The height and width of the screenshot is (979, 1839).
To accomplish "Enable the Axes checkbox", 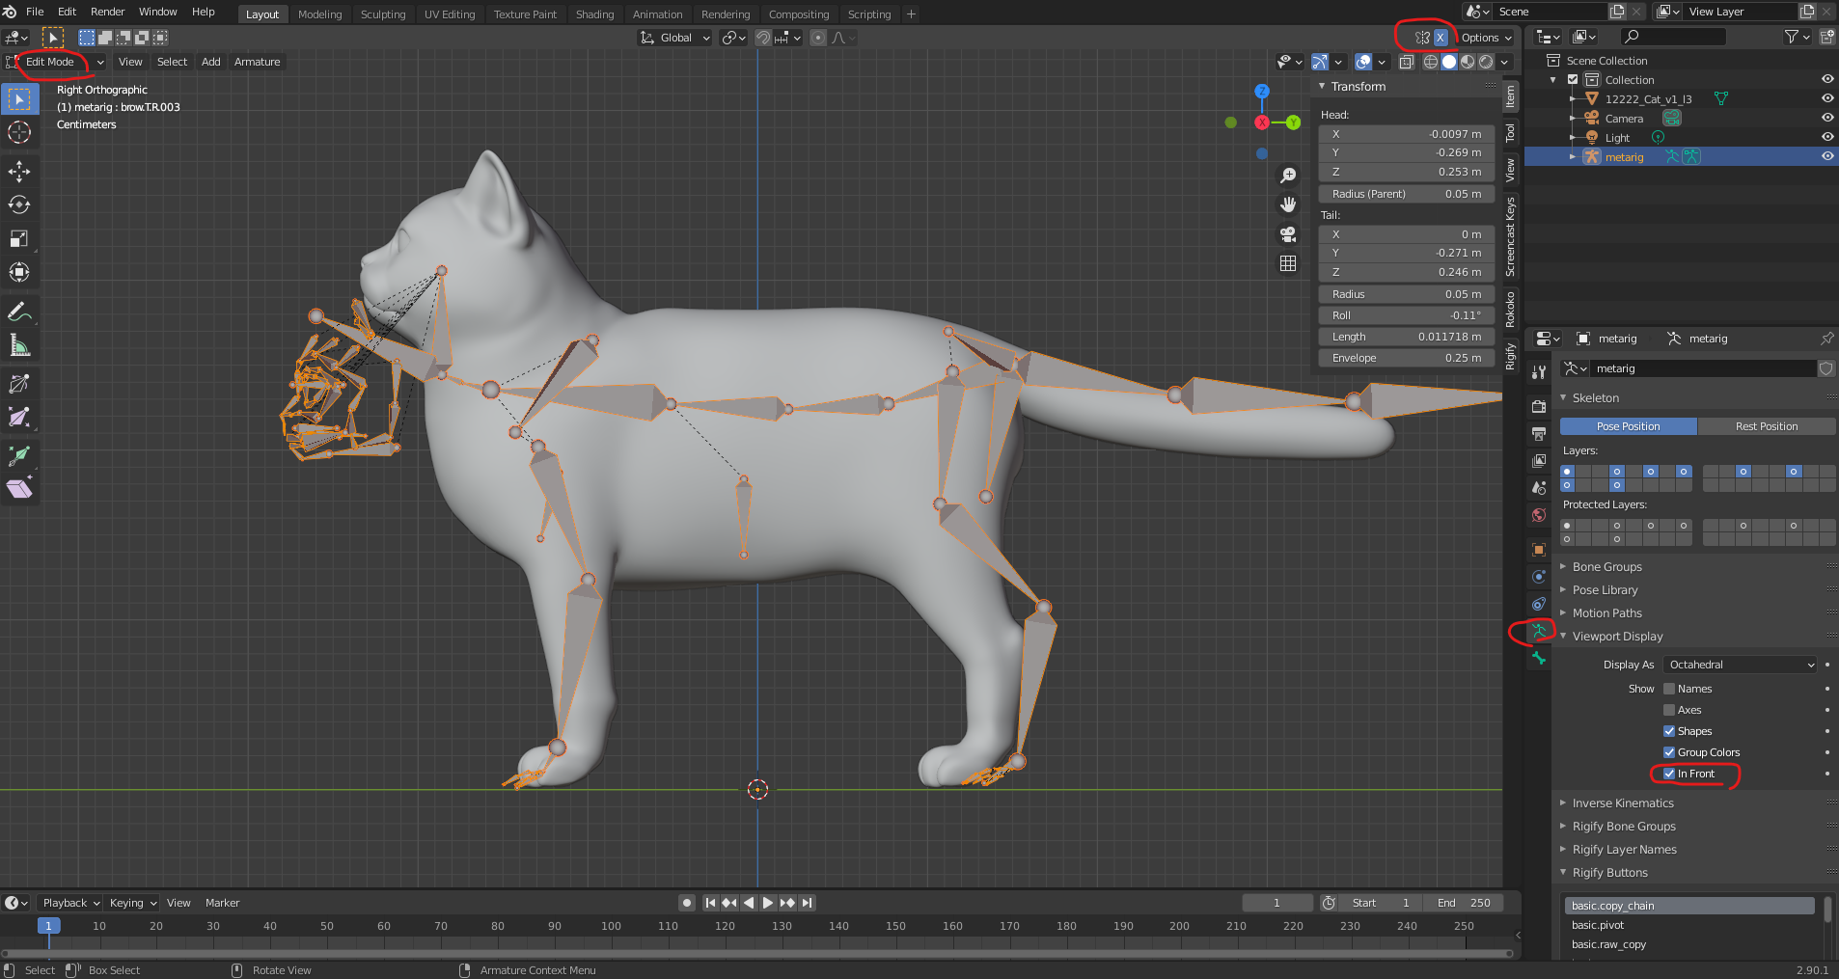I will click(x=1669, y=710).
